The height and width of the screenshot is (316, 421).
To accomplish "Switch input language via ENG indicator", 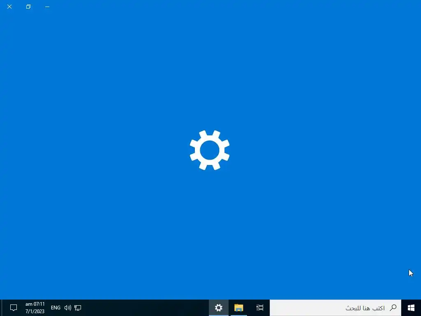I will coord(56,308).
